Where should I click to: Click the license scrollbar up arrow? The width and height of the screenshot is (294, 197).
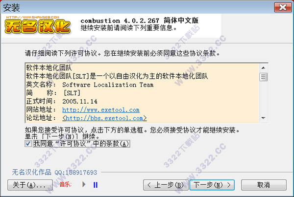pyautogui.click(x=264, y=68)
